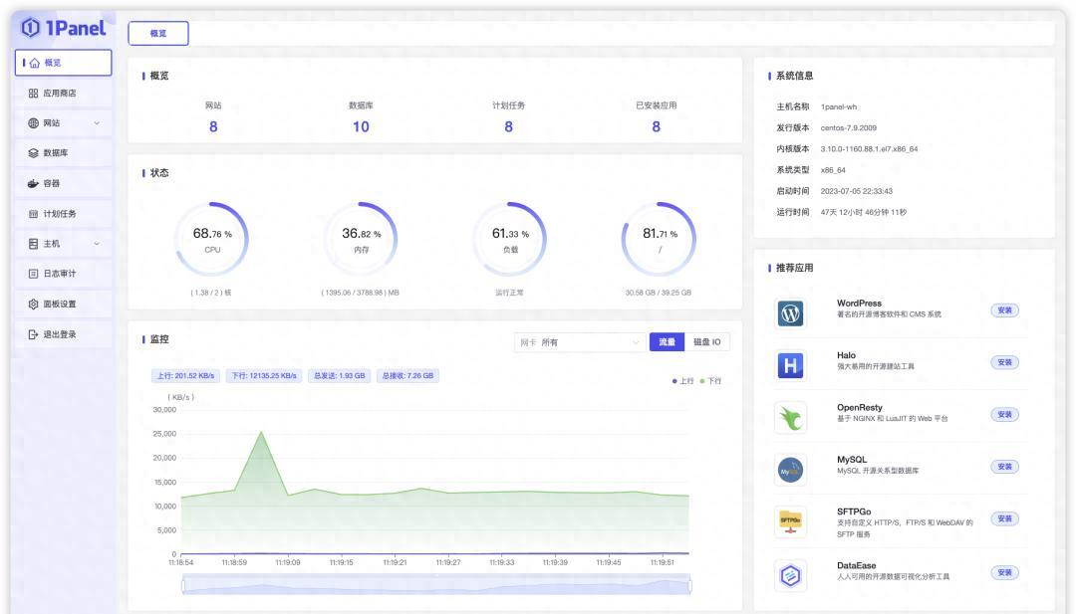Install WordPress with its 安装 button
This screenshot has height=614, width=1076.
coord(1004,310)
